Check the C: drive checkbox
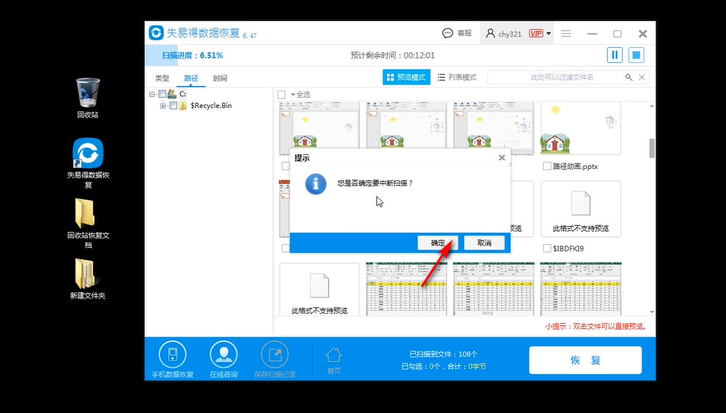 click(x=162, y=93)
